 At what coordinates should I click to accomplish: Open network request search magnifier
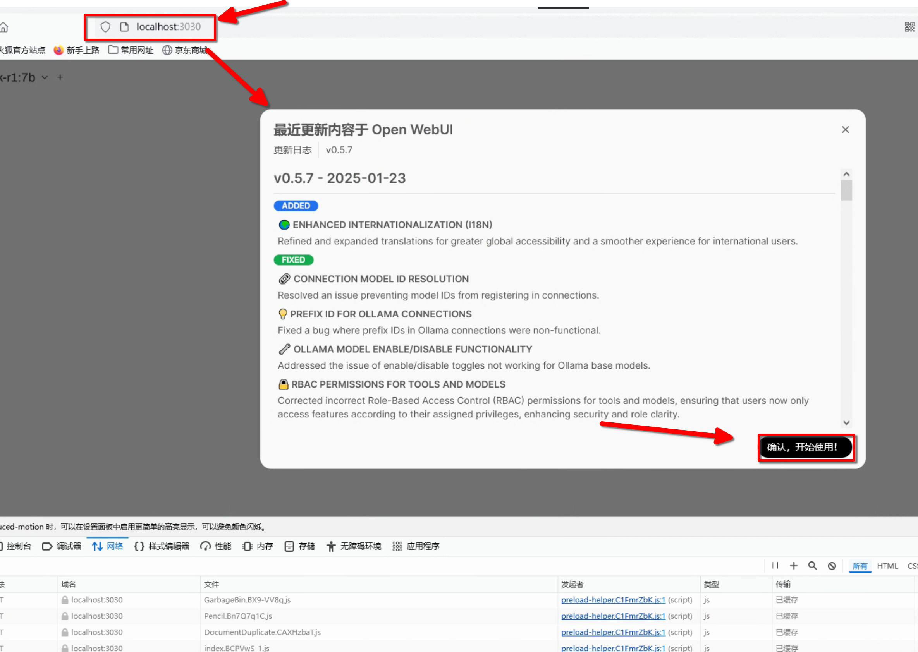(812, 566)
